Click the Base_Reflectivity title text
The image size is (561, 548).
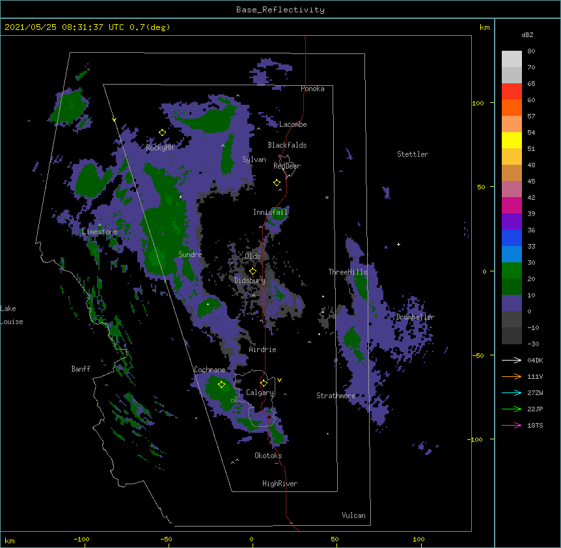(280, 10)
